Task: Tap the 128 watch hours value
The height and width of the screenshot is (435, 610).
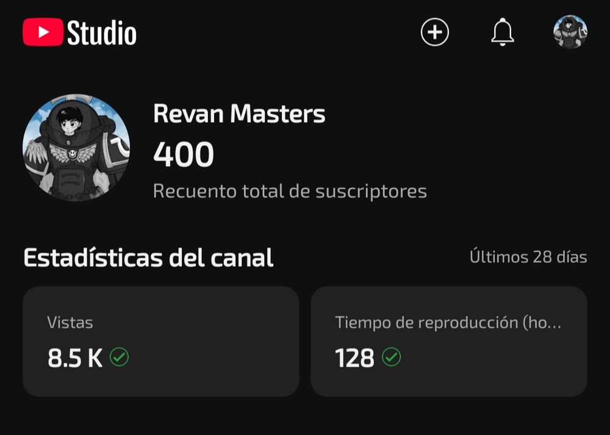Action: point(354,358)
